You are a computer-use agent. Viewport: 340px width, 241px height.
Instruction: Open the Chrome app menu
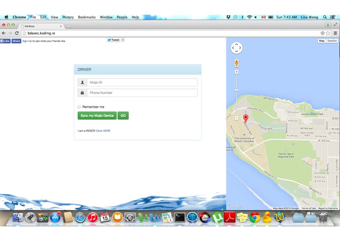[x=19, y=17]
